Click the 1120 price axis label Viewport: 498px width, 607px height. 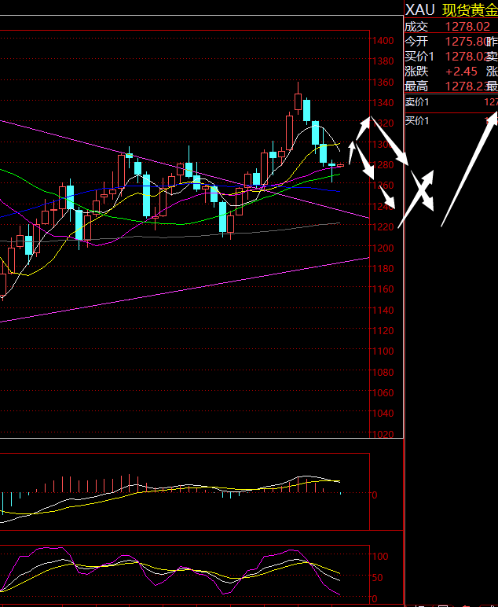pyautogui.click(x=383, y=330)
